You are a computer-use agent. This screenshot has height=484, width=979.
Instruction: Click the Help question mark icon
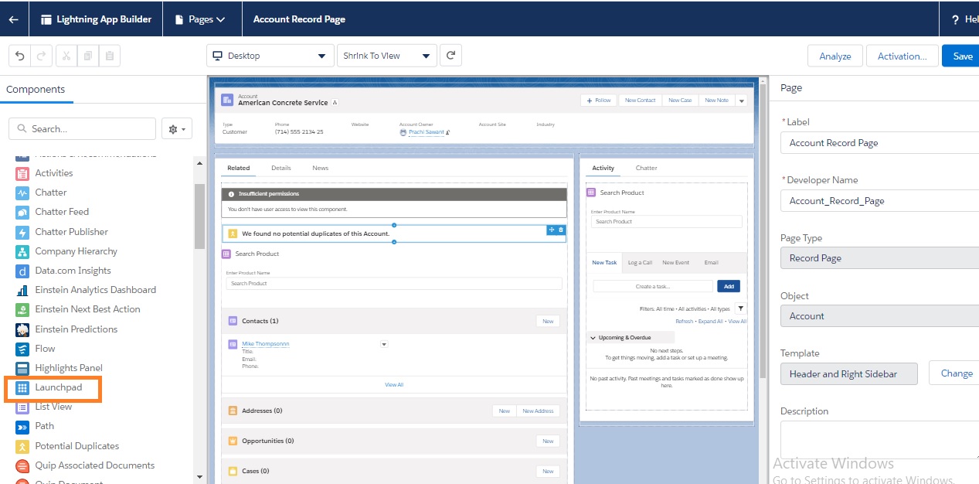tap(955, 19)
